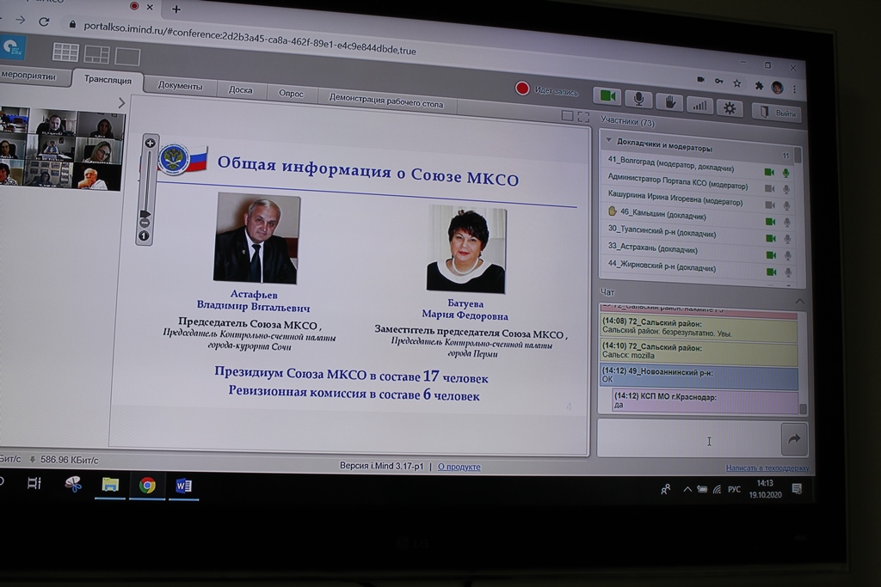Image resolution: width=881 pixels, height=587 pixels.
Task: Toggle your camera with the green video button
Action: [x=607, y=96]
